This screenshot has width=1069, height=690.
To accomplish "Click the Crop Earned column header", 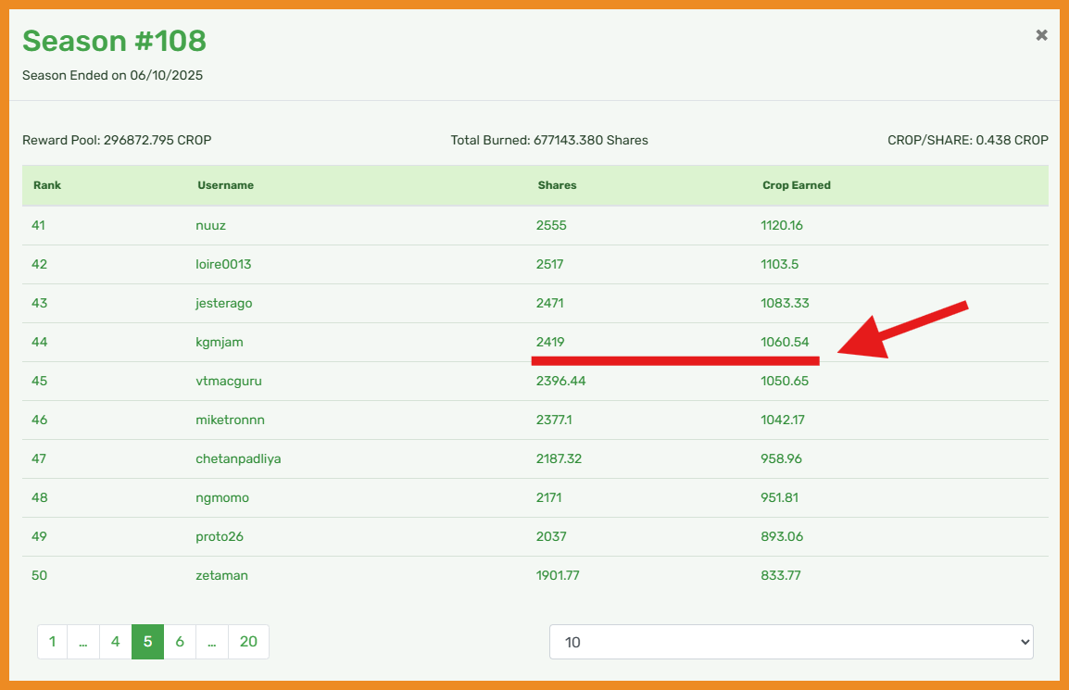I will 796,185.
